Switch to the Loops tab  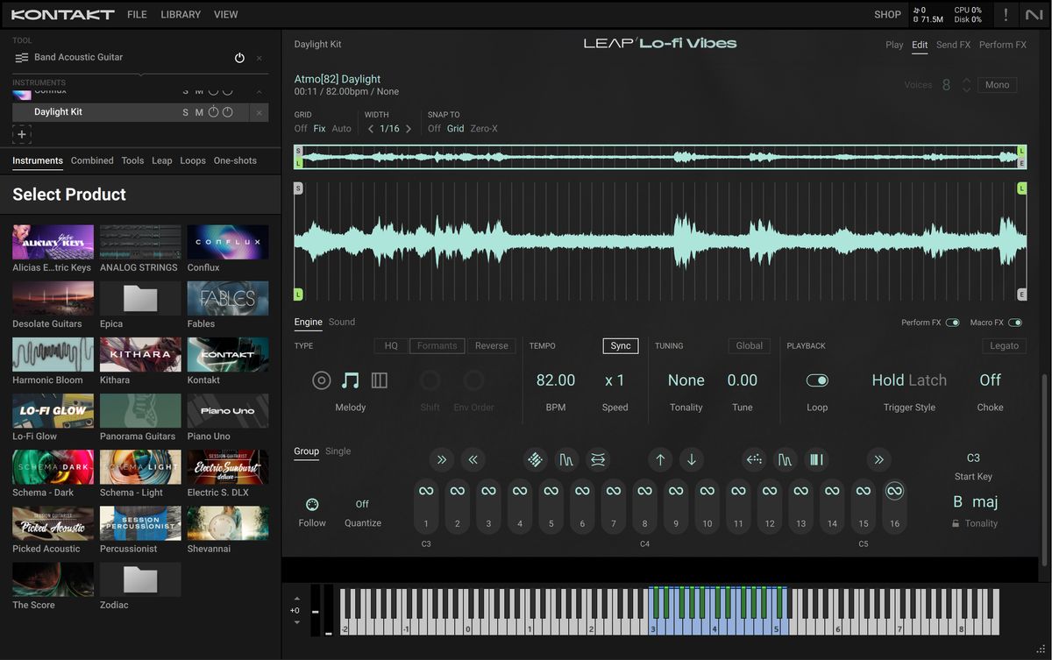pyautogui.click(x=193, y=160)
